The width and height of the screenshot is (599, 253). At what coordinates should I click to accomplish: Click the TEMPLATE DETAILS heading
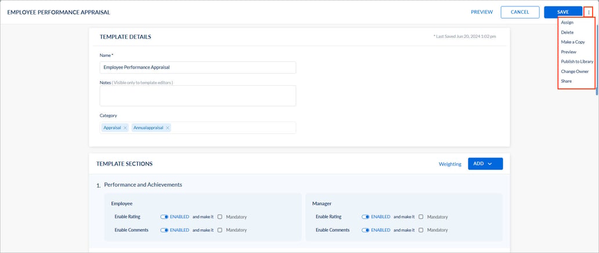pyautogui.click(x=125, y=37)
